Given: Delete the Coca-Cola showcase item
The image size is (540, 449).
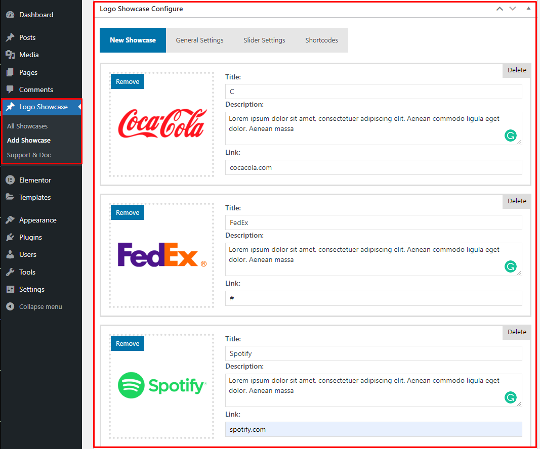Looking at the screenshot, I should point(517,70).
